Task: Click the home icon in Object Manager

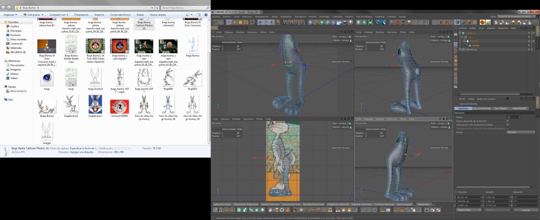Action: [x=526, y=28]
